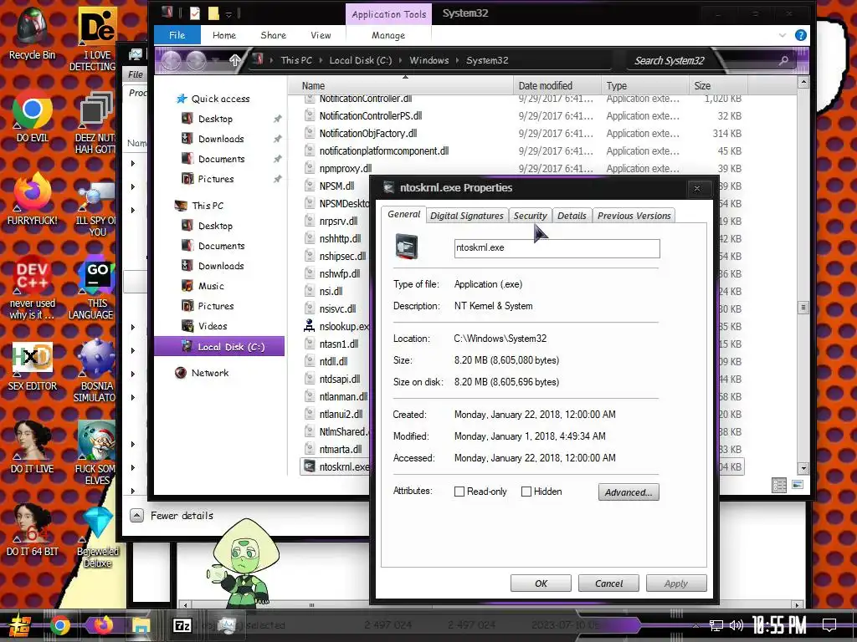
Task: Open Firefox from the taskbar
Action: 103,624
